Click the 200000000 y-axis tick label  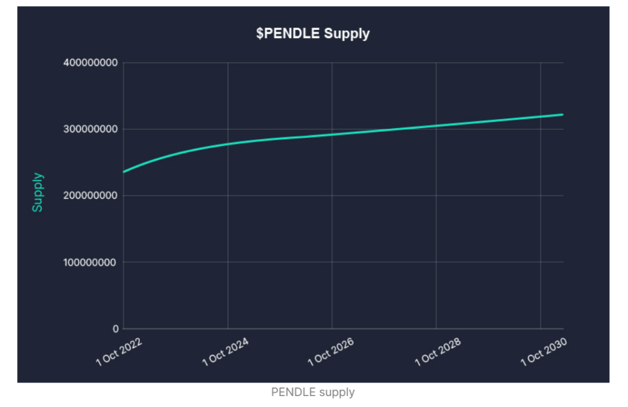point(90,196)
